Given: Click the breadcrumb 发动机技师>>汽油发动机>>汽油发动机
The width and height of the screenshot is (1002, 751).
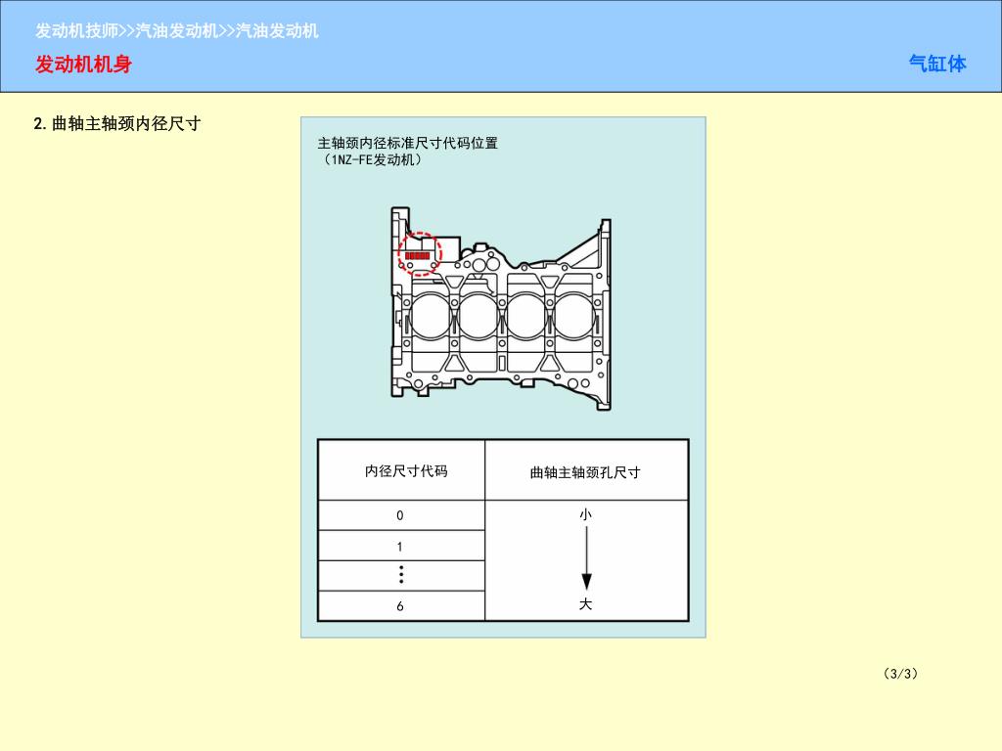Looking at the screenshot, I should click(176, 30).
